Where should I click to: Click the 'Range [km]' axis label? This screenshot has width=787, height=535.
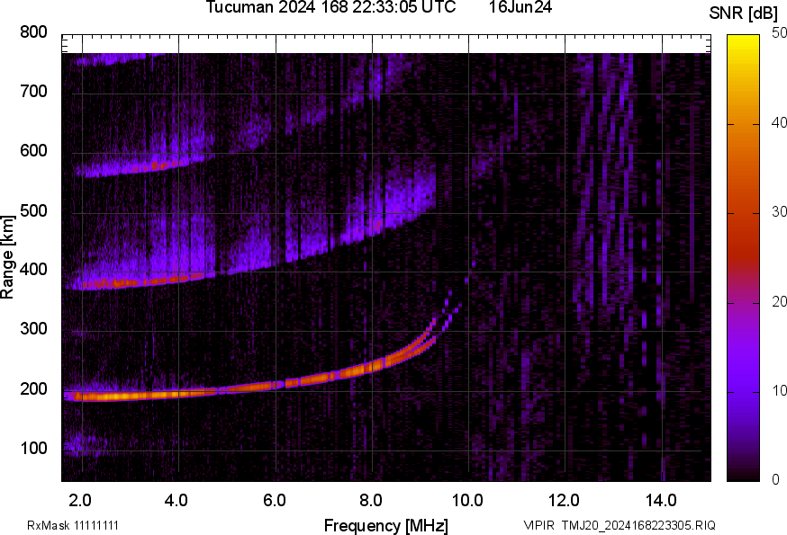click(7, 257)
